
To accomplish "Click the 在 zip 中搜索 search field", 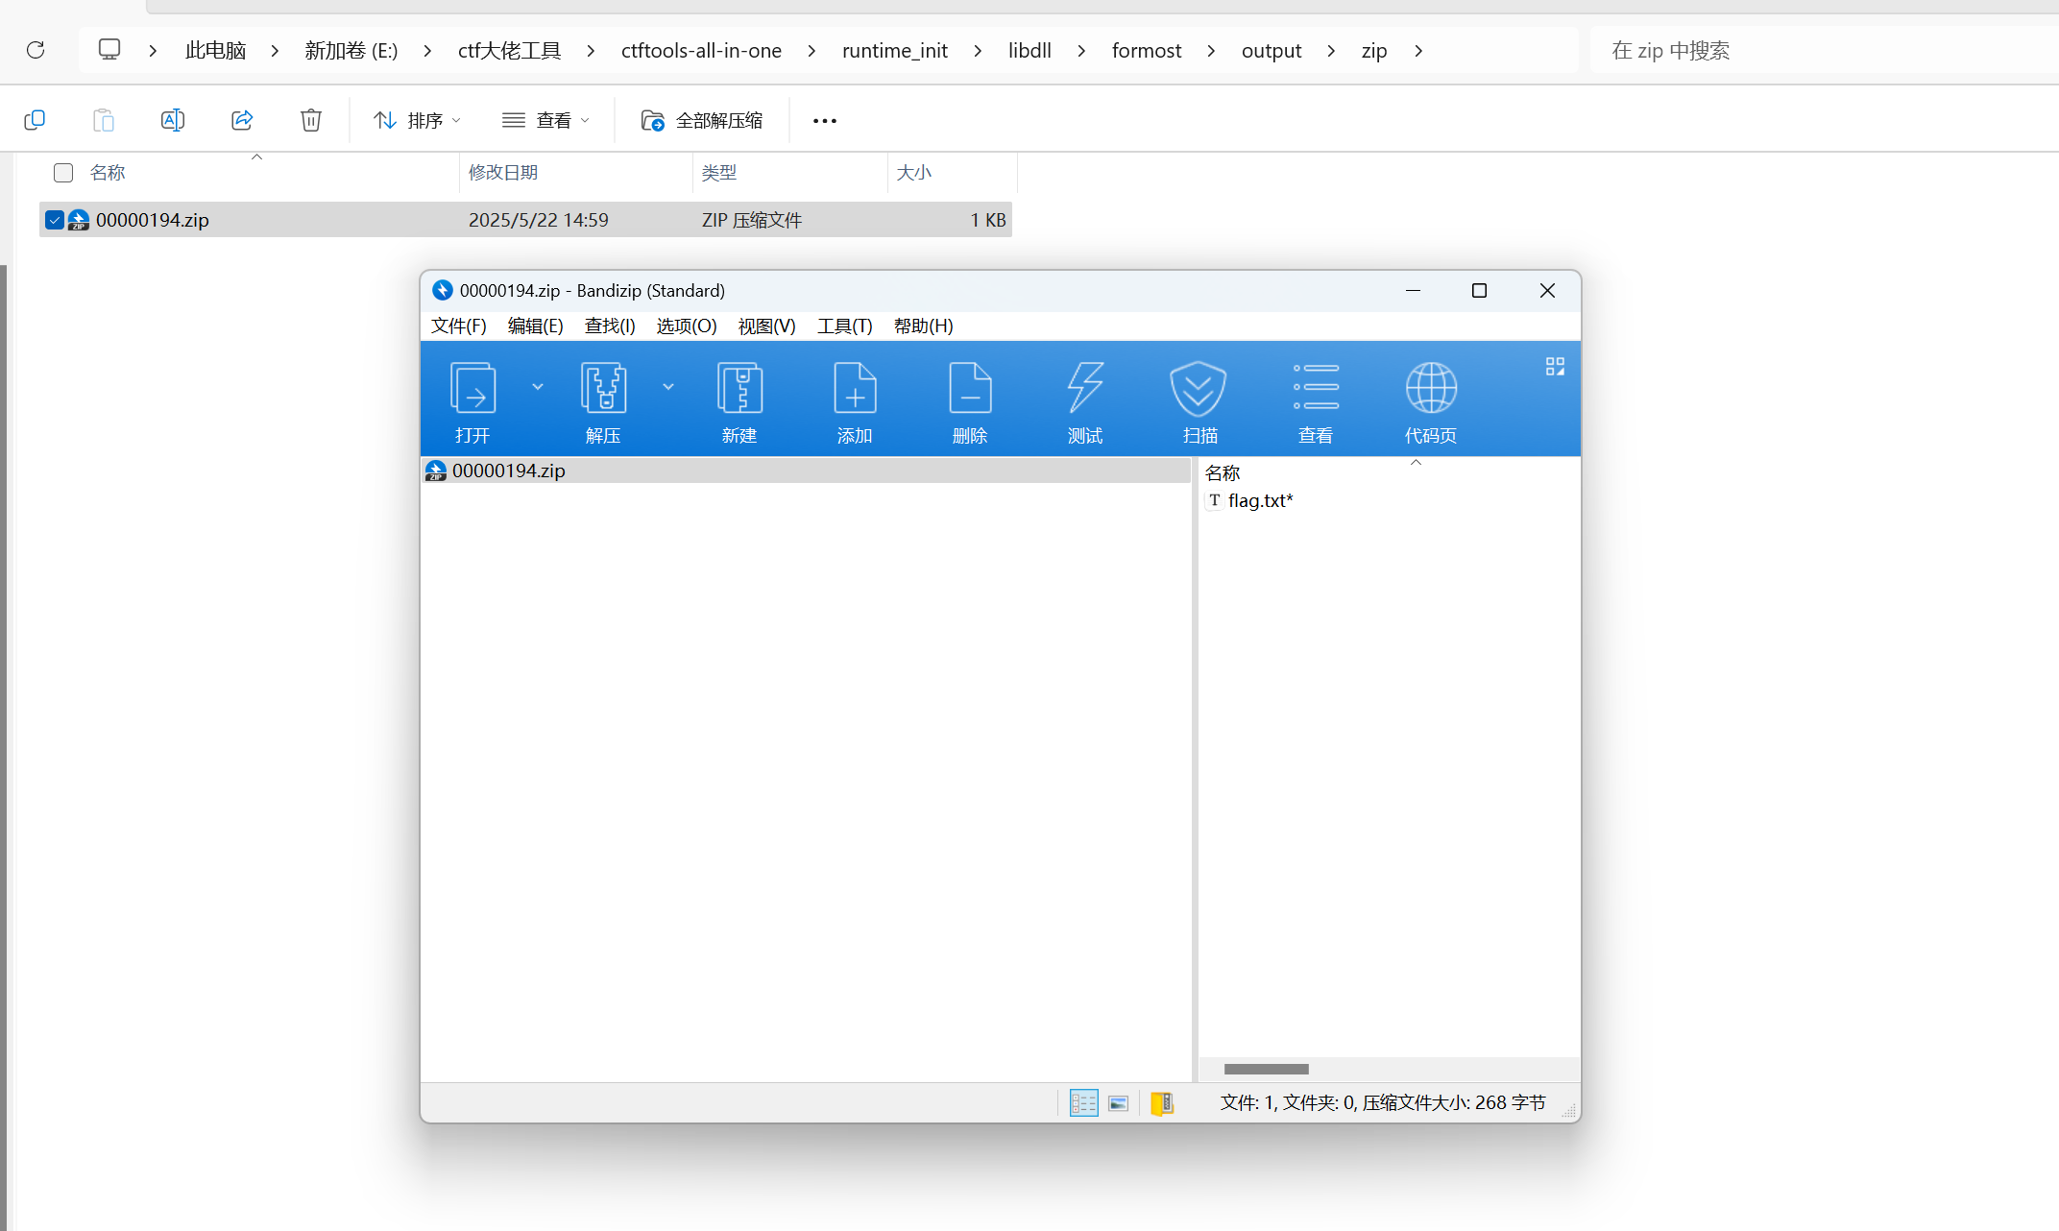I will [1825, 51].
